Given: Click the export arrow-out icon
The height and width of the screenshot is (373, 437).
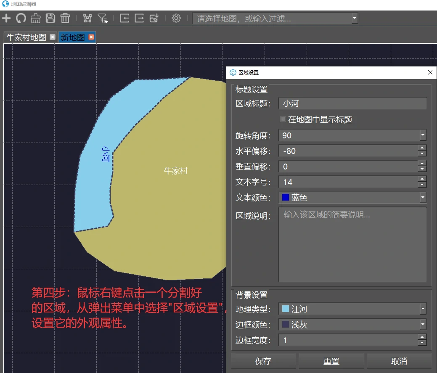Looking at the screenshot, I should coord(139,19).
